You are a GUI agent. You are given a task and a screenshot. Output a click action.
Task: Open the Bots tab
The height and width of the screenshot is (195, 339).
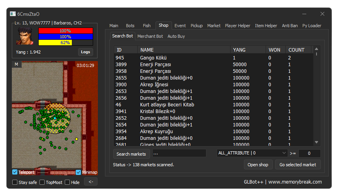coord(130,26)
